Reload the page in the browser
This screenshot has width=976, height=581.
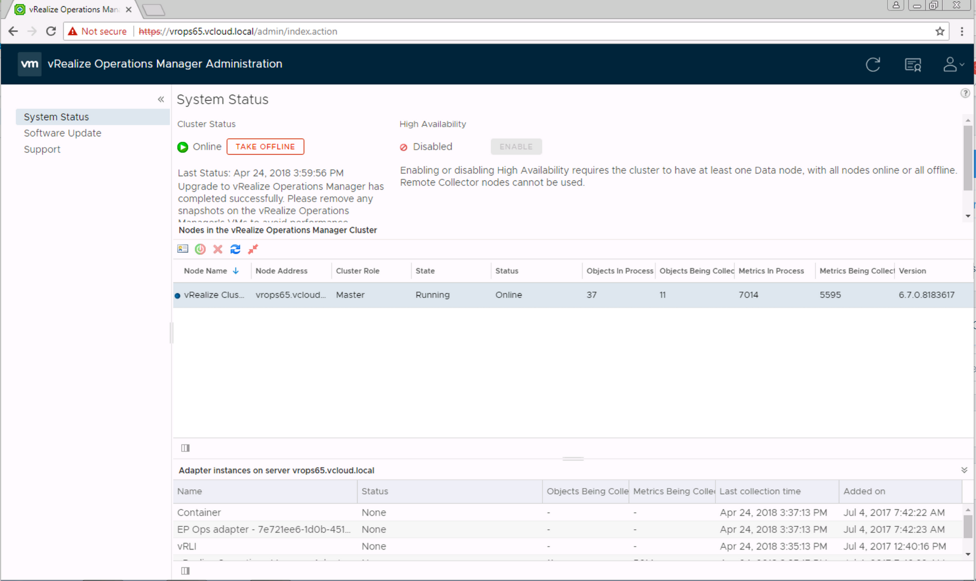click(51, 31)
